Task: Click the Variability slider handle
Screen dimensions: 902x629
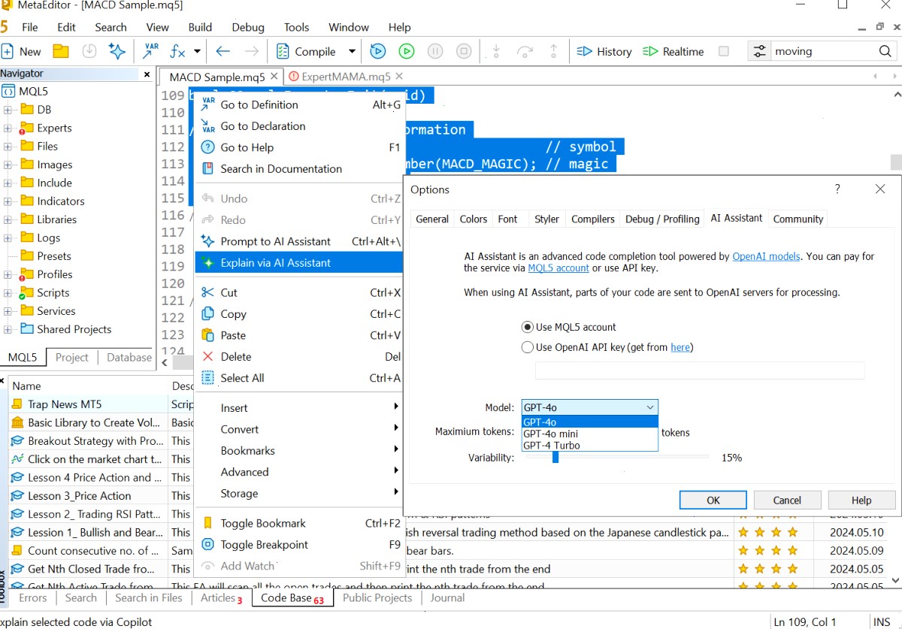Action: [x=555, y=457]
